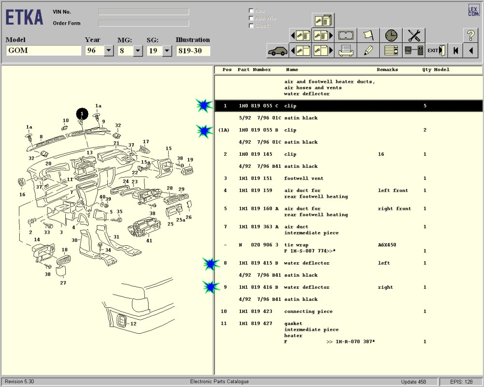Select the right water deflector row
This screenshot has height=387, width=484.
click(x=348, y=287)
